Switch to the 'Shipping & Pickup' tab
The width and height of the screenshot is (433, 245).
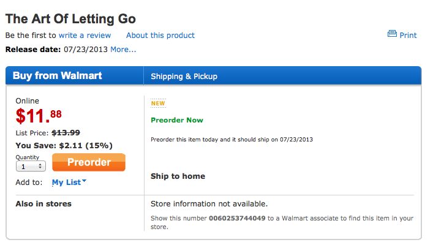point(184,77)
